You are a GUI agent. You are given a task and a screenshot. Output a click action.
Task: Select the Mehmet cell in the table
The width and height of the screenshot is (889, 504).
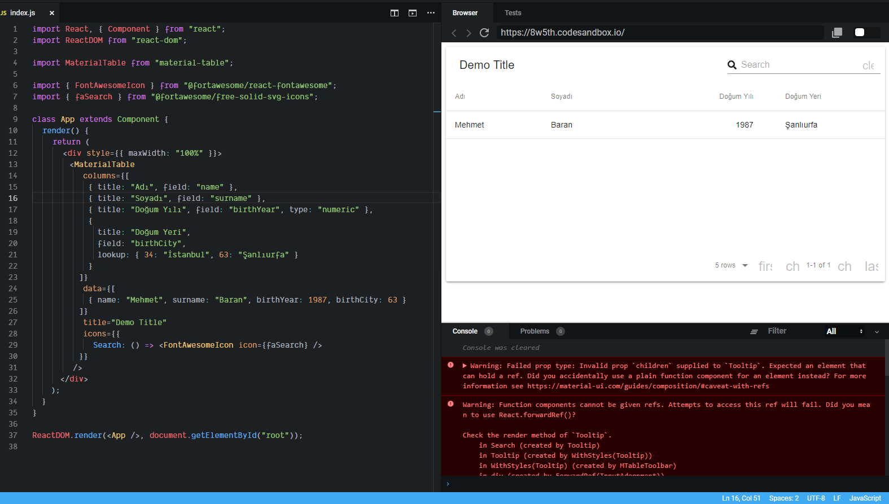pyautogui.click(x=470, y=125)
